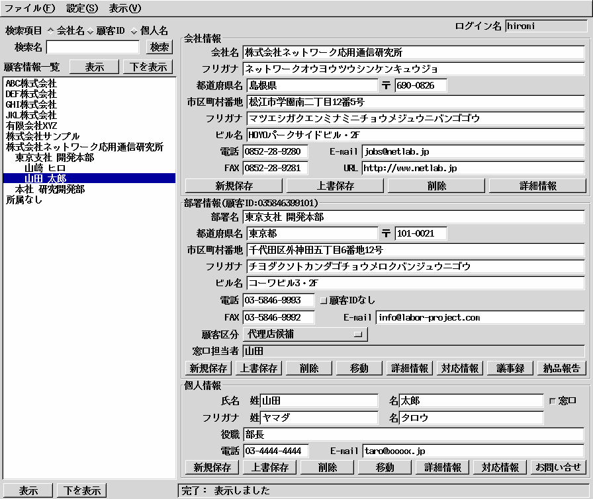Click the company 電話 field 0852-28-9280
This screenshot has height=499, width=593.
click(275, 151)
